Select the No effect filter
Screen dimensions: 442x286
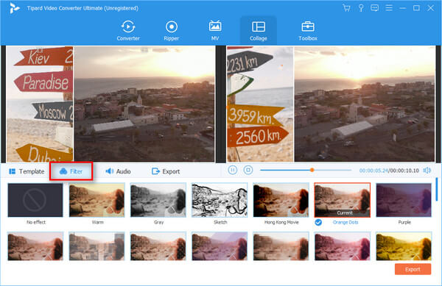coord(35,200)
